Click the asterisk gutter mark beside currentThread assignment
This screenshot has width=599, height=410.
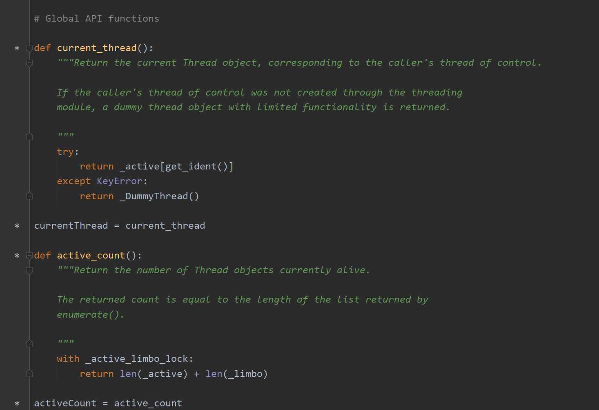click(17, 226)
